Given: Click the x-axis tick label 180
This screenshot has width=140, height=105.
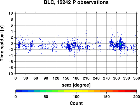Looking at the screenshot, I should [76, 78].
